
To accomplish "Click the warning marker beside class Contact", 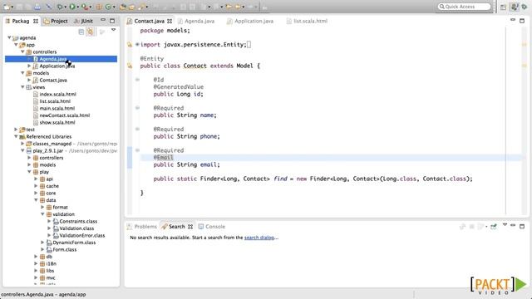I will pyautogui.click(x=130, y=66).
